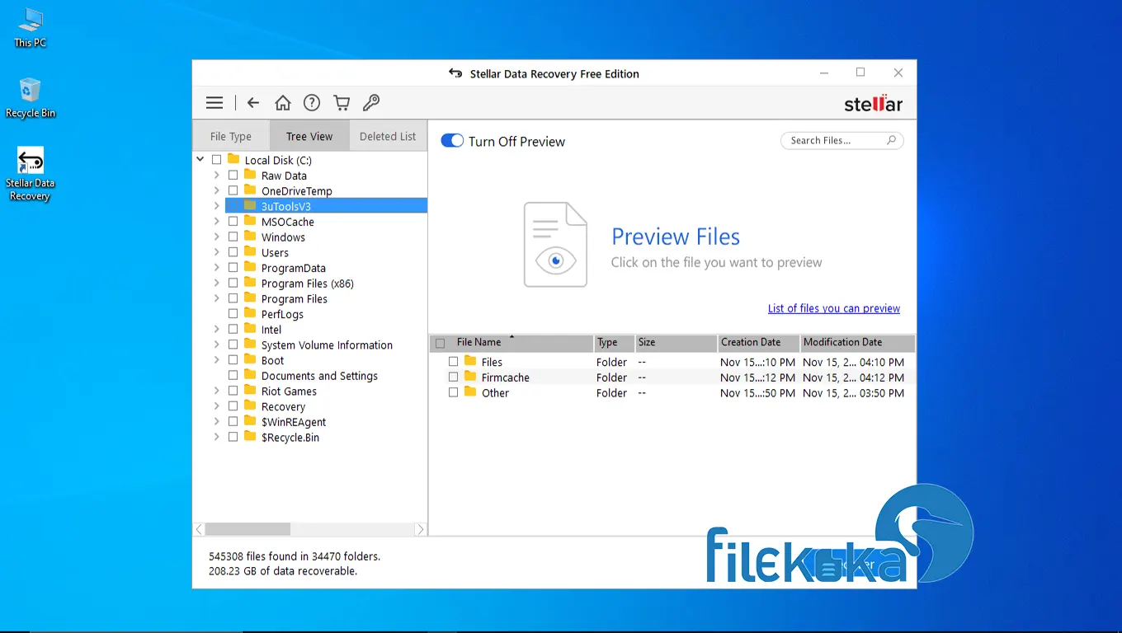
Task: Check the Local Disk (C:) checkbox
Action: click(216, 160)
